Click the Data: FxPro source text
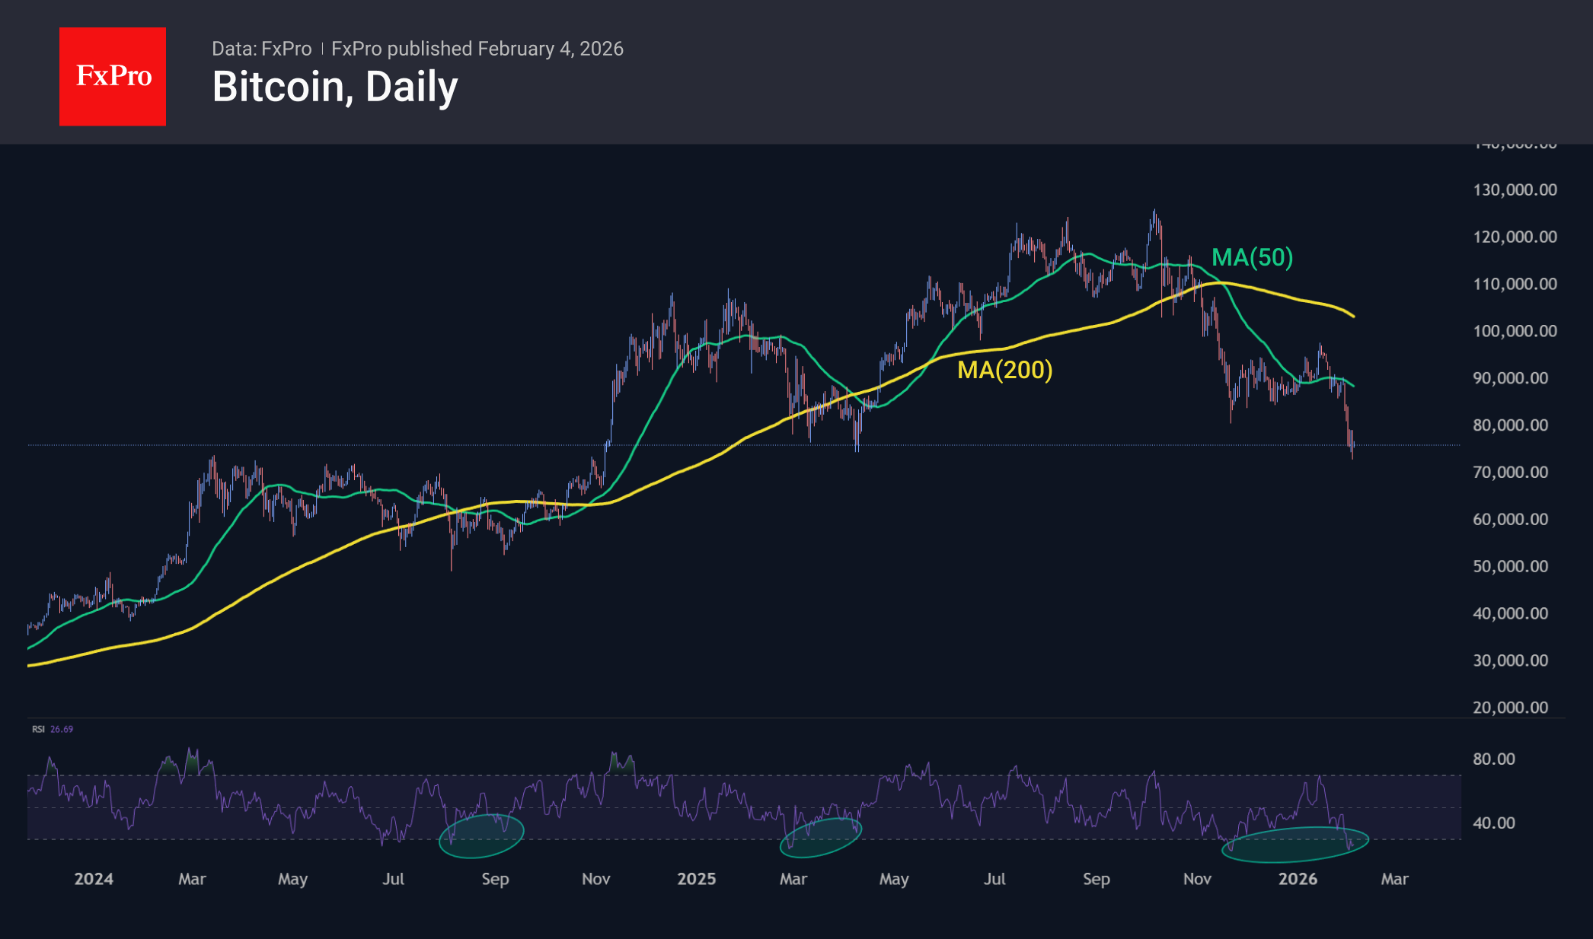 point(261,49)
